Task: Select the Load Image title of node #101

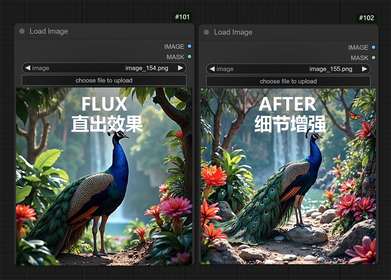Action: click(48, 31)
